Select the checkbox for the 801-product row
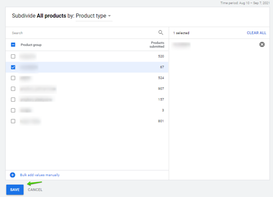273x197 pixels. pyautogui.click(x=13, y=121)
